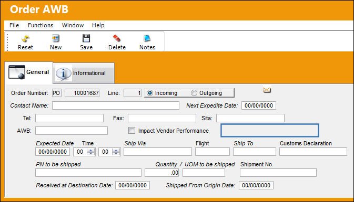Open the Functions menu
Screen dimensions: 354x202
(x=41, y=25)
